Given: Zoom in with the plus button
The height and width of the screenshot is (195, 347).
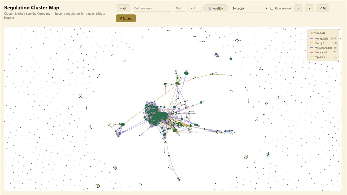Looking at the screenshot, I should tap(309, 8).
